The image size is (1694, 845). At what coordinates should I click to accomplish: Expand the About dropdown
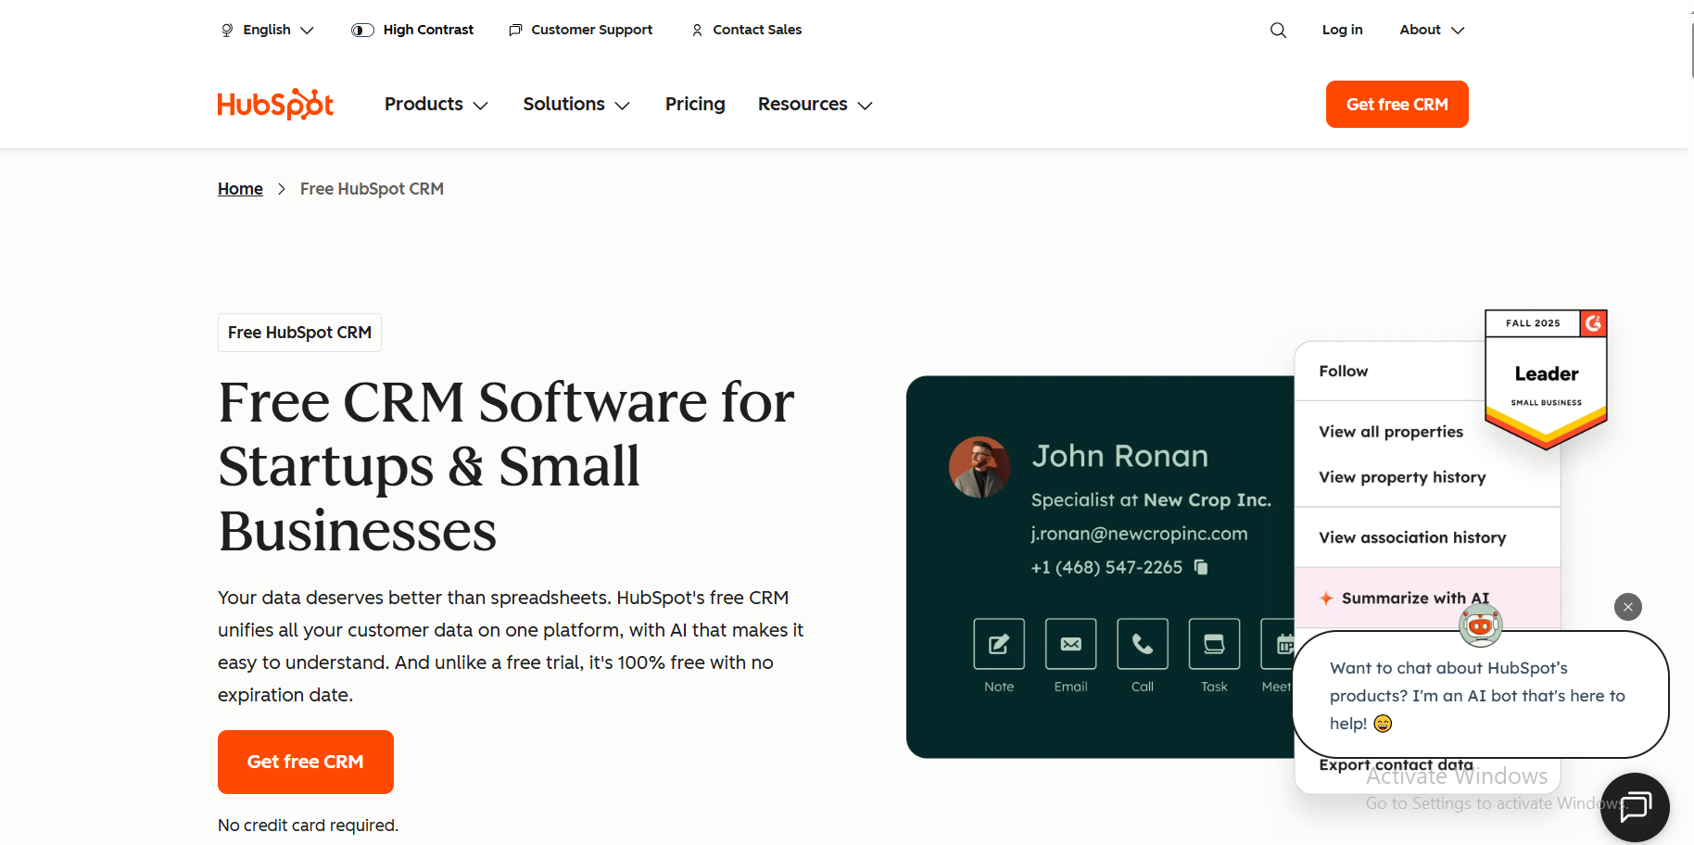1430,30
